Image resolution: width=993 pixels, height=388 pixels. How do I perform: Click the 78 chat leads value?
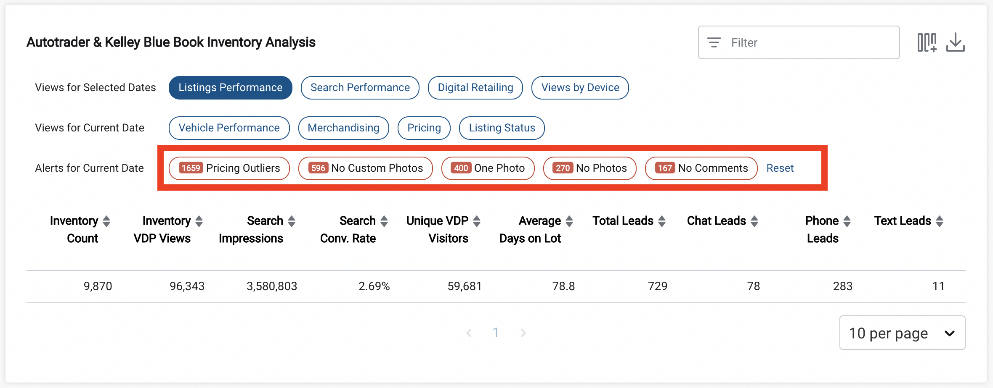coord(754,286)
